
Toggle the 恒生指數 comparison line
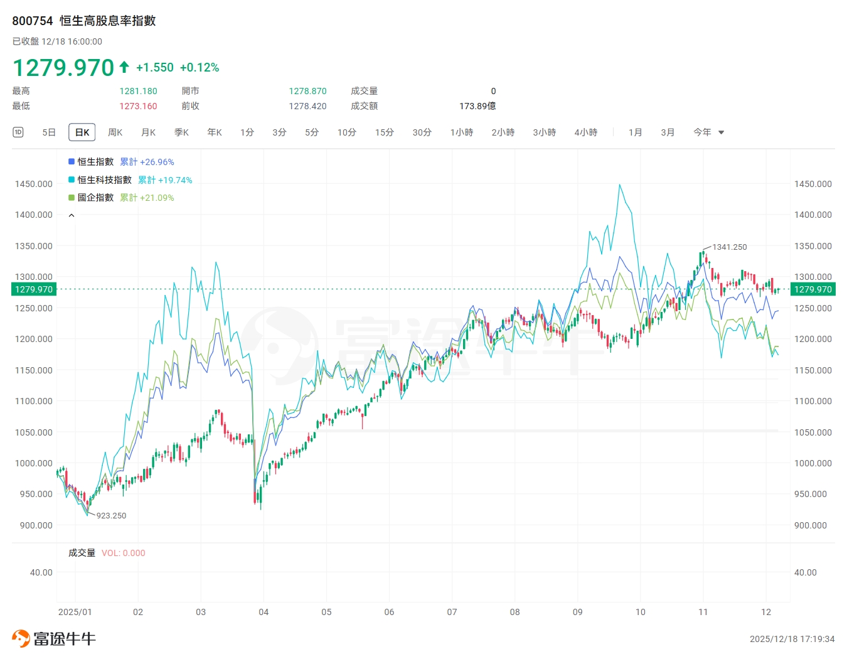[95, 162]
